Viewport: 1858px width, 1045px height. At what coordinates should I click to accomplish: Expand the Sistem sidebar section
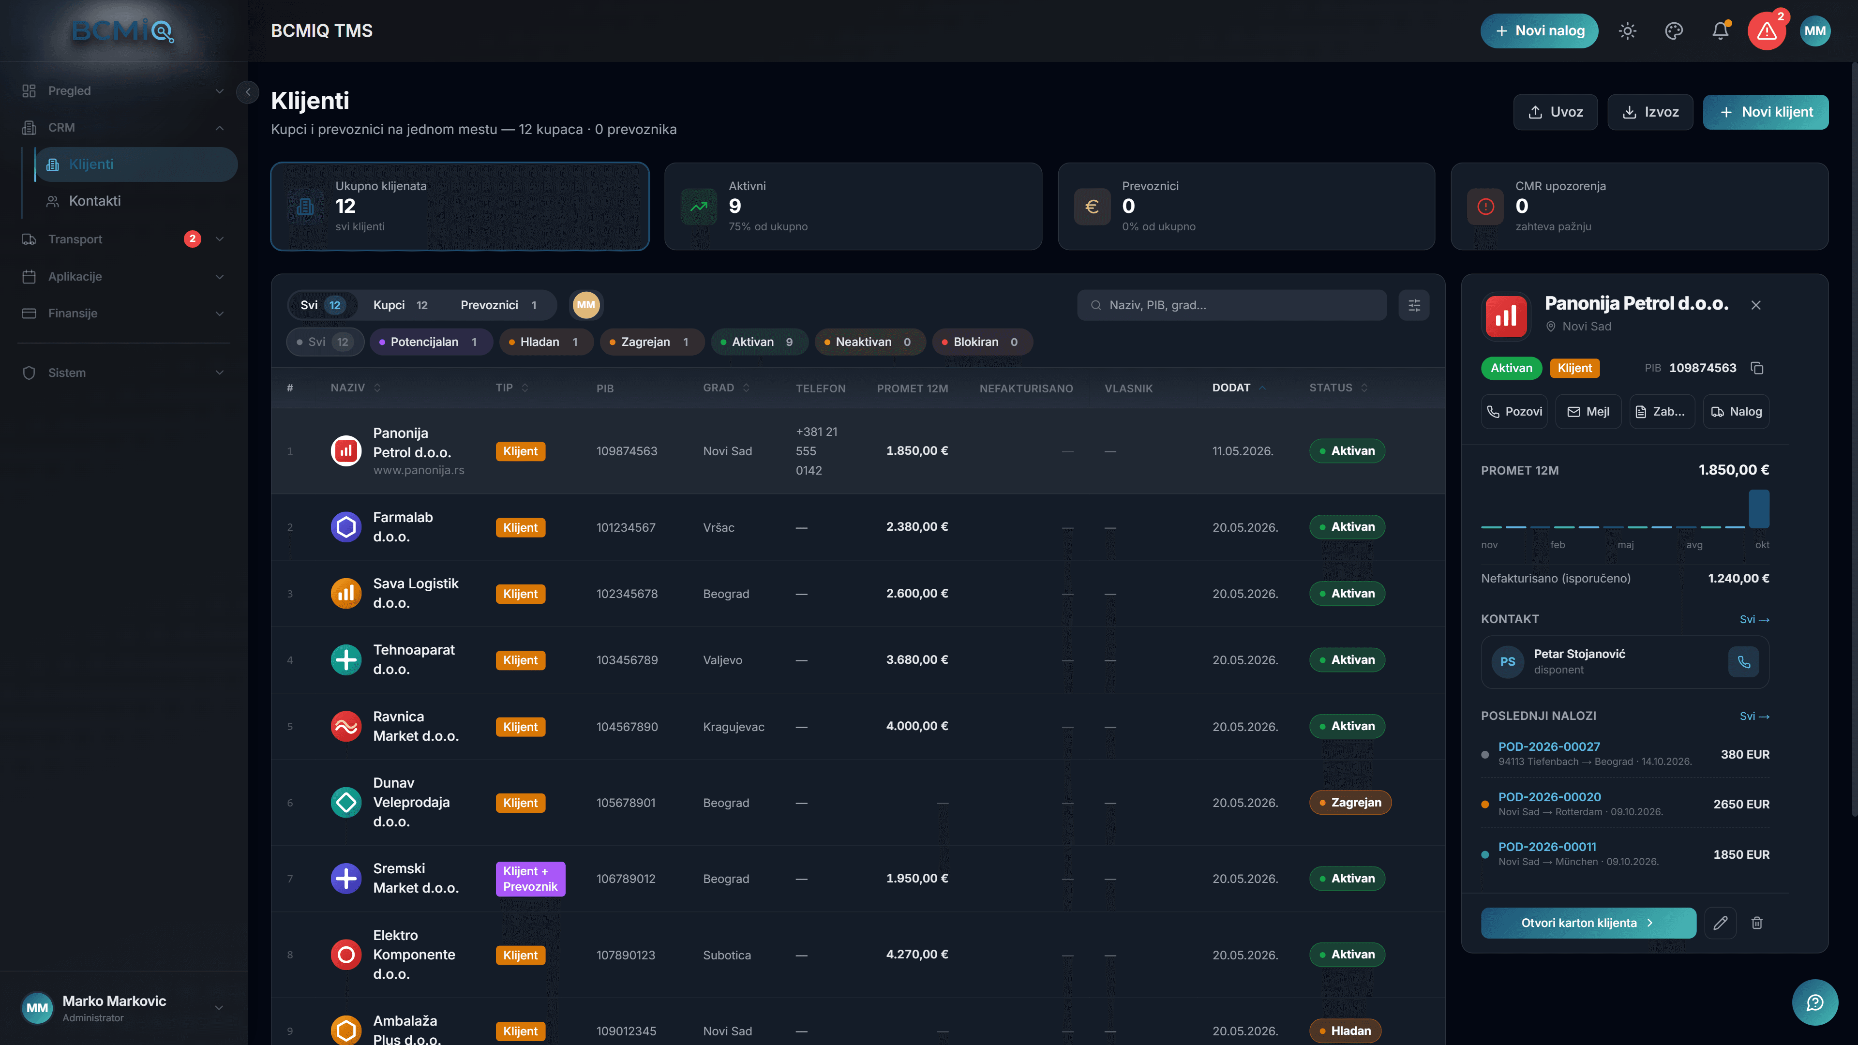123,373
